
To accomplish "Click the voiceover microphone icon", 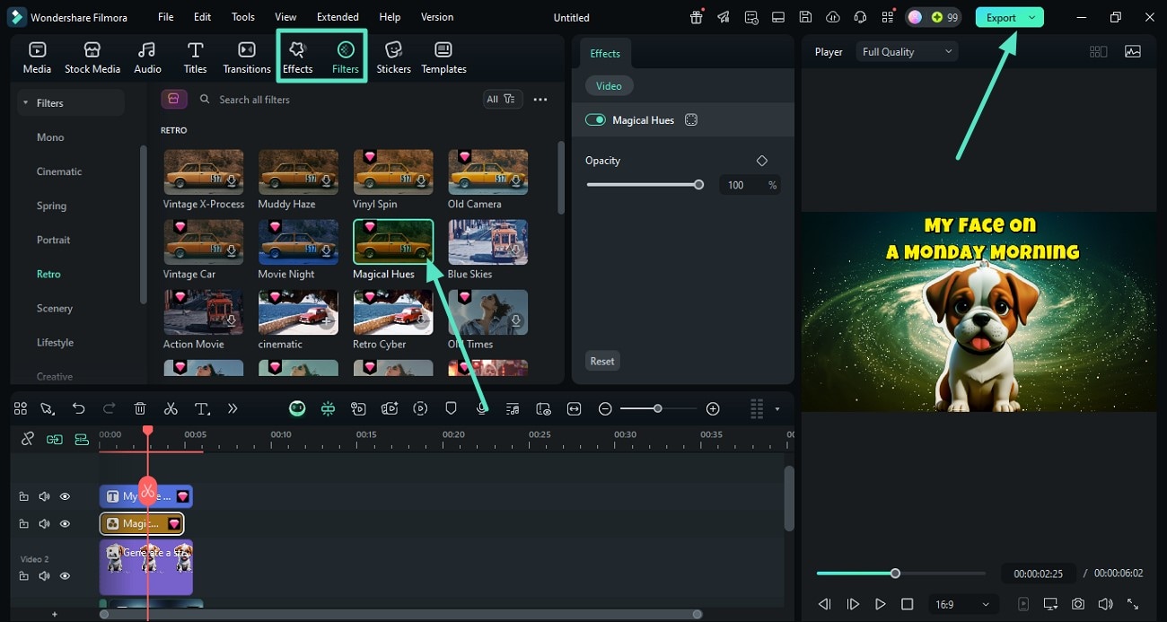I will pyautogui.click(x=482, y=408).
